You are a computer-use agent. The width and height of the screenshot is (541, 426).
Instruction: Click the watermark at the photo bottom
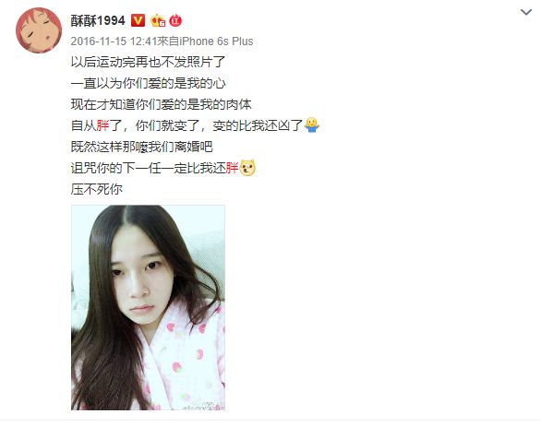pos(203,406)
